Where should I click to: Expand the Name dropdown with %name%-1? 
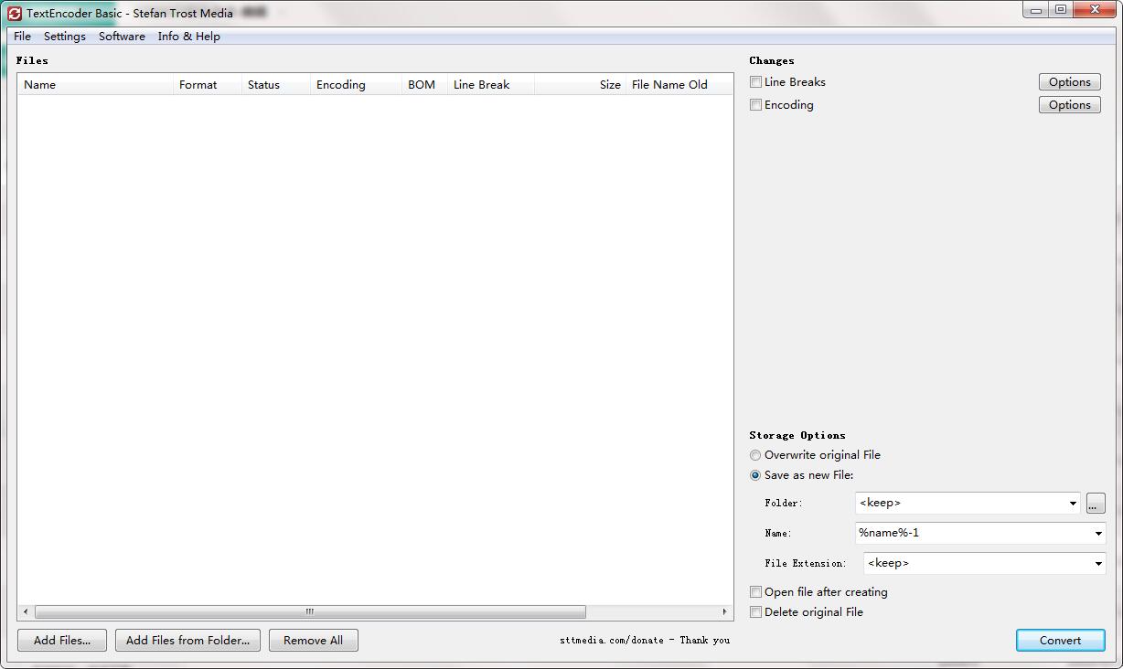1097,533
